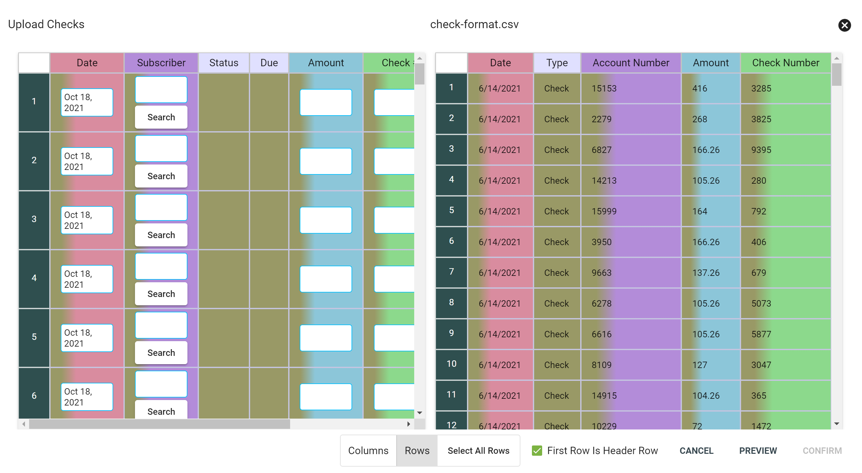Select Date column header in CSV table
This screenshot has height=473, width=862.
click(x=500, y=63)
